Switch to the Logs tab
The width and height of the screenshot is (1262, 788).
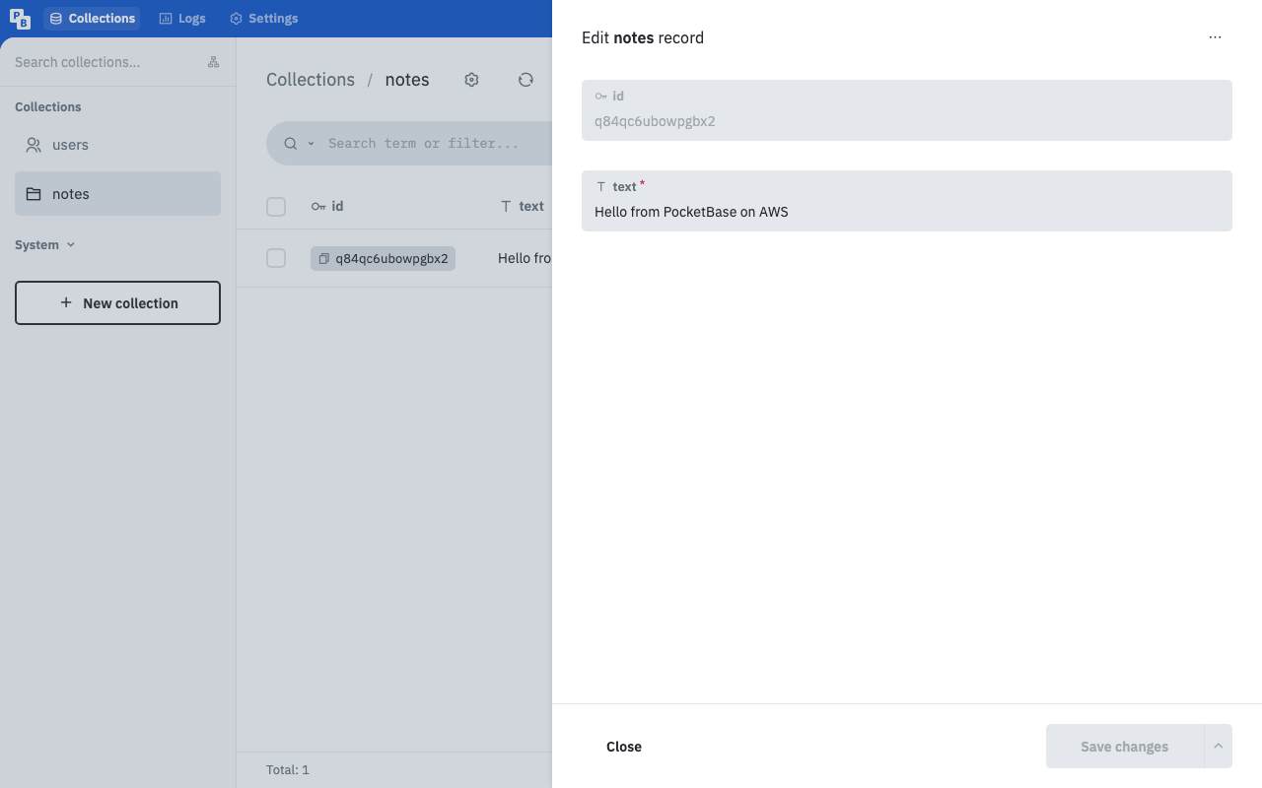click(x=182, y=19)
